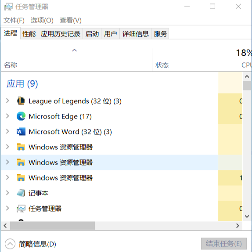Expand the Microsoft Edge process group
The height and width of the screenshot is (252, 252).
tap(7, 116)
